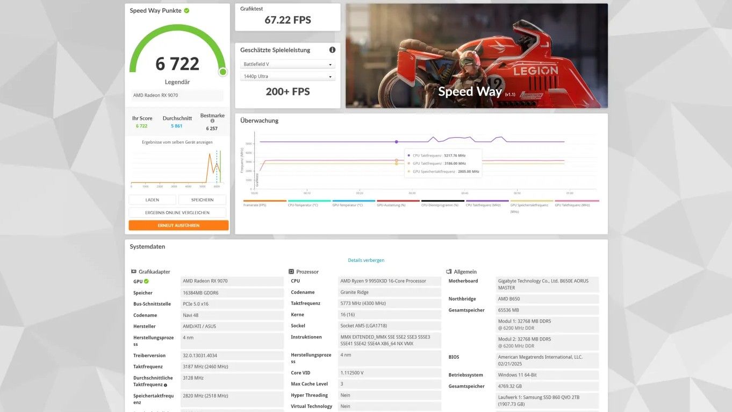Click the LADEN button
This screenshot has height=412, width=732.
152,200
